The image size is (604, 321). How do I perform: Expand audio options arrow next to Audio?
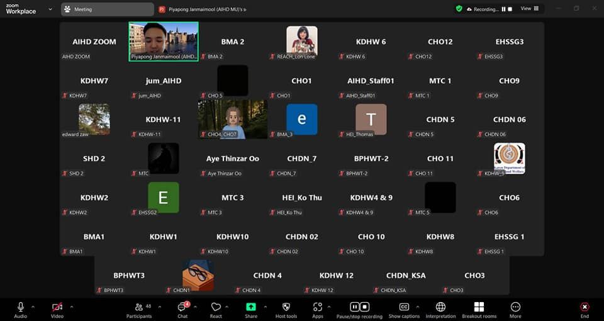tap(33, 307)
